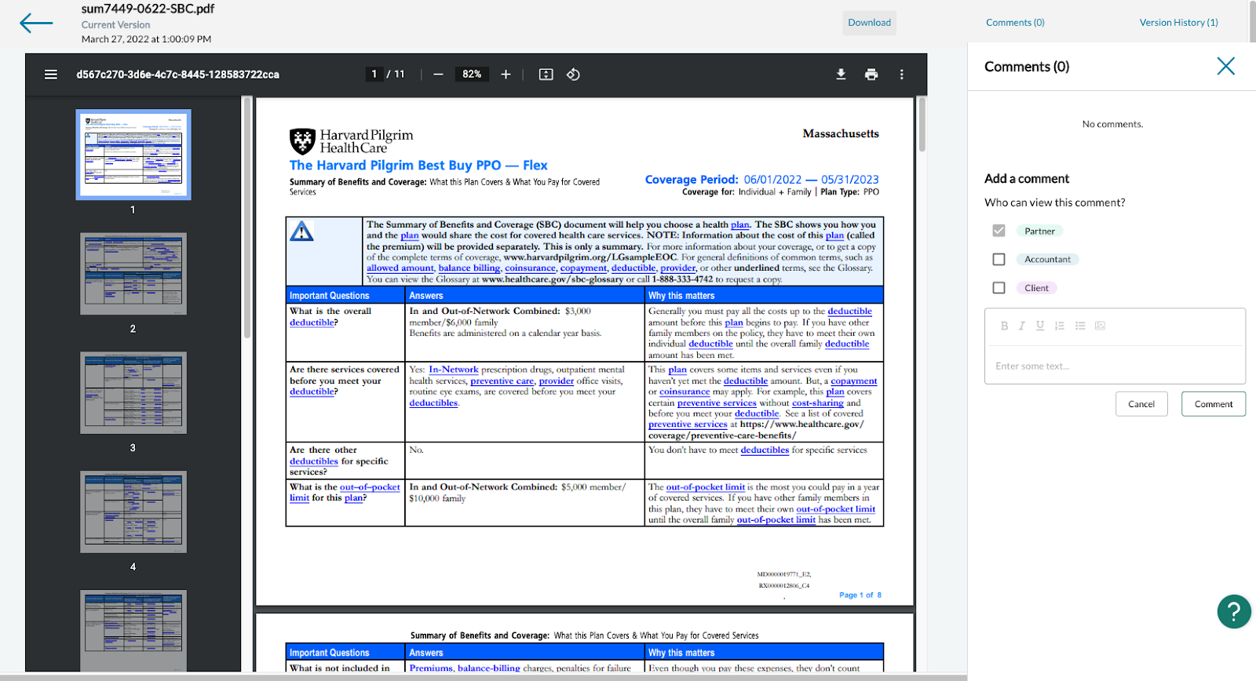This screenshot has width=1256, height=681.
Task: Insert a numbered list in the comment
Action: click(1060, 326)
